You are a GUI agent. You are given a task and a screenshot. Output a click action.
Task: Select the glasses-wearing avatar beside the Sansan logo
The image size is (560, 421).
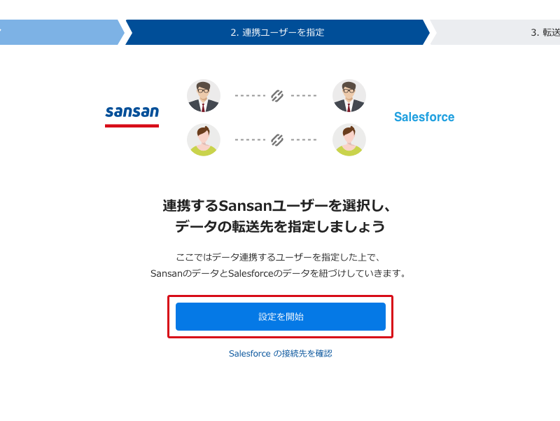coord(204,96)
